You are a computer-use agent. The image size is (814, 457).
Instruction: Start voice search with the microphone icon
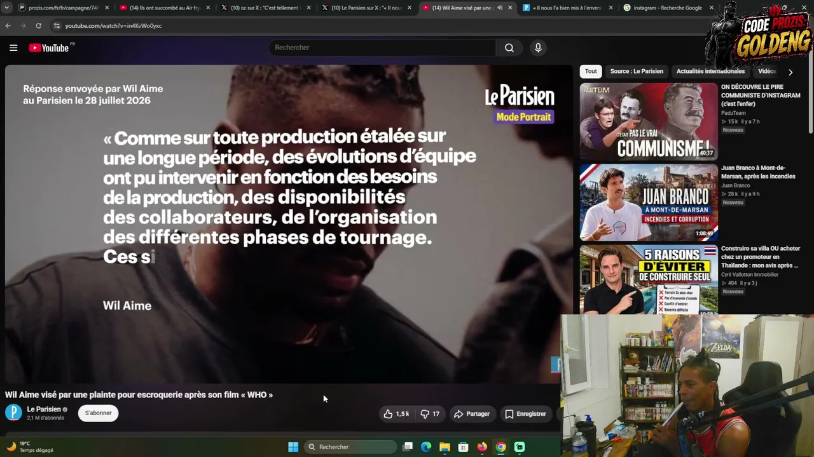tap(538, 48)
